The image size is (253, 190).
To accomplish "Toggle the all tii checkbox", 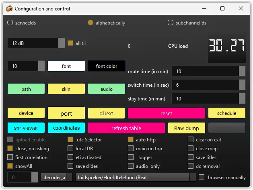I will point(70,43).
